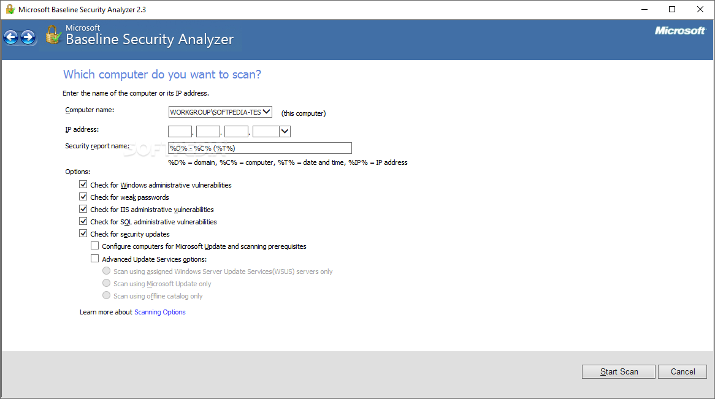Click the Microsoft logo in header
Image resolution: width=715 pixels, height=399 pixels.
(680, 31)
